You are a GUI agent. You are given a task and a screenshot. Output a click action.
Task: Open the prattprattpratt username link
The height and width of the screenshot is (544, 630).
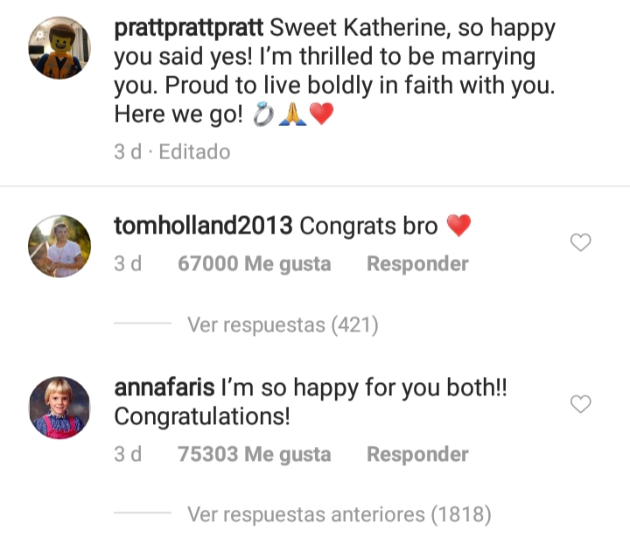[189, 28]
